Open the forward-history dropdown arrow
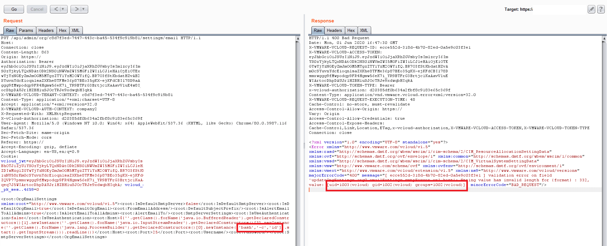The image size is (607, 246). (84, 9)
